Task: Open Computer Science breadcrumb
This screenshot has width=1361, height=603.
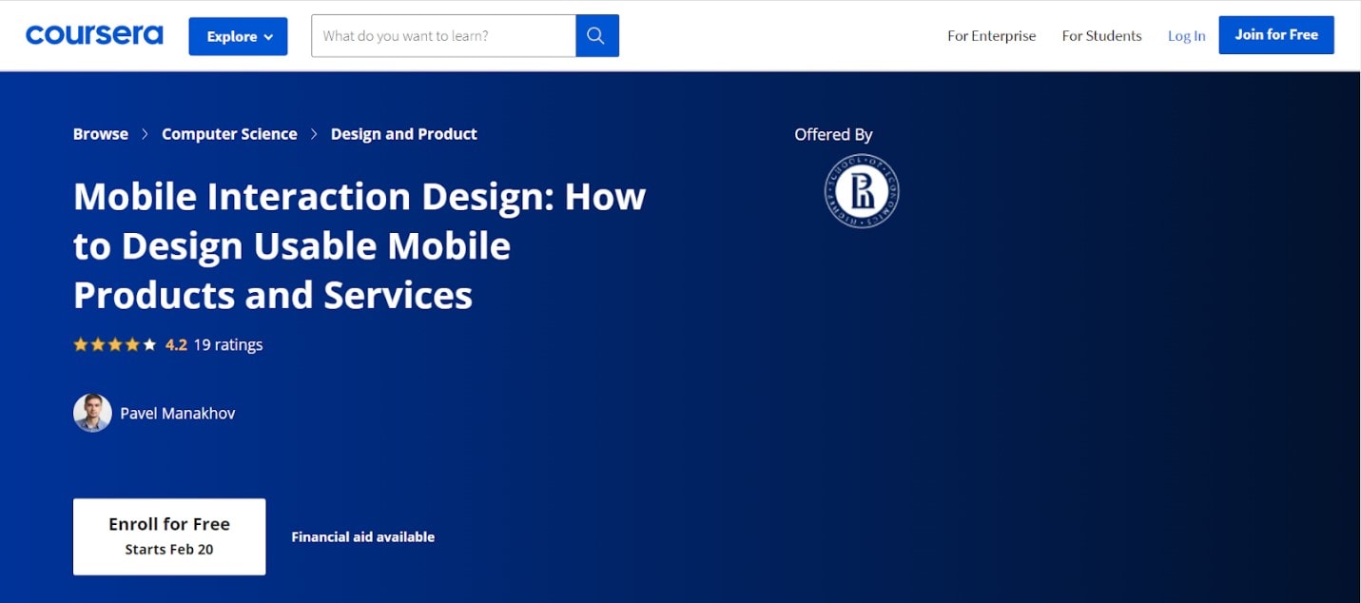Action: click(x=229, y=134)
